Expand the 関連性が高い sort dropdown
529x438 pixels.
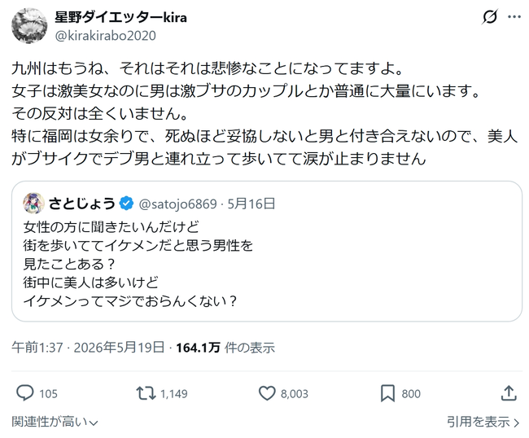pos(55,422)
